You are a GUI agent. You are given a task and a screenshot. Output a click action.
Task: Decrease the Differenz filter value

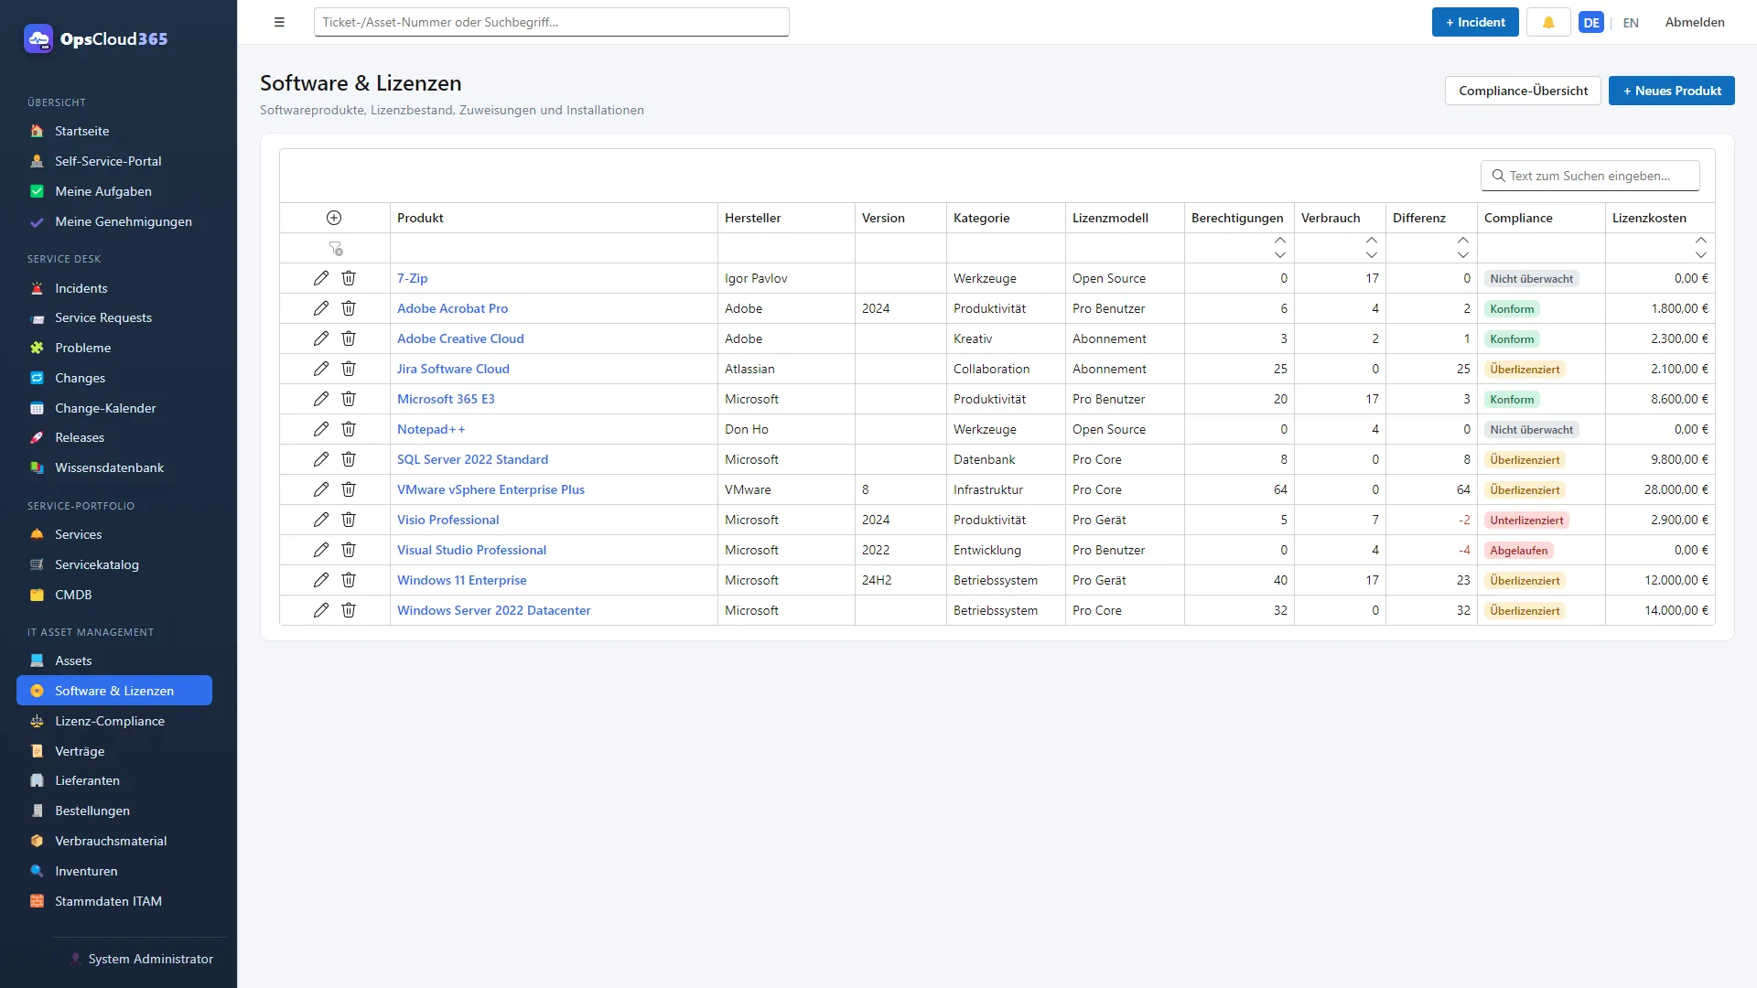pos(1462,255)
